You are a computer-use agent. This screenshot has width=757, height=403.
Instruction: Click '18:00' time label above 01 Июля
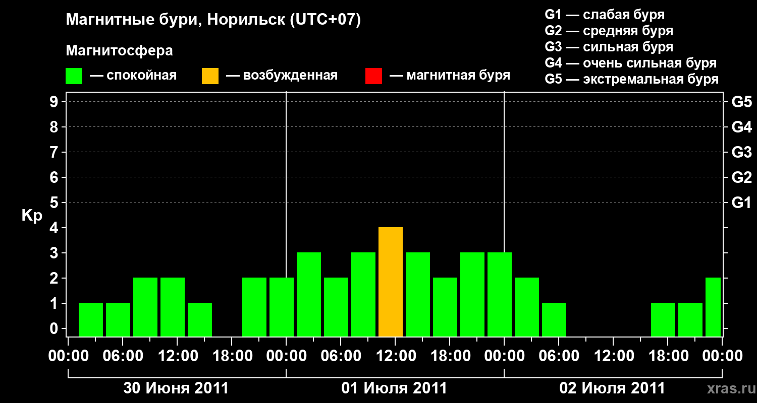(x=450, y=356)
